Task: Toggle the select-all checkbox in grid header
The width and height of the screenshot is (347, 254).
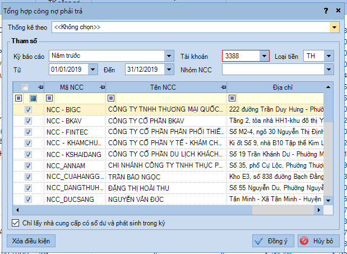Action: click(x=25, y=87)
